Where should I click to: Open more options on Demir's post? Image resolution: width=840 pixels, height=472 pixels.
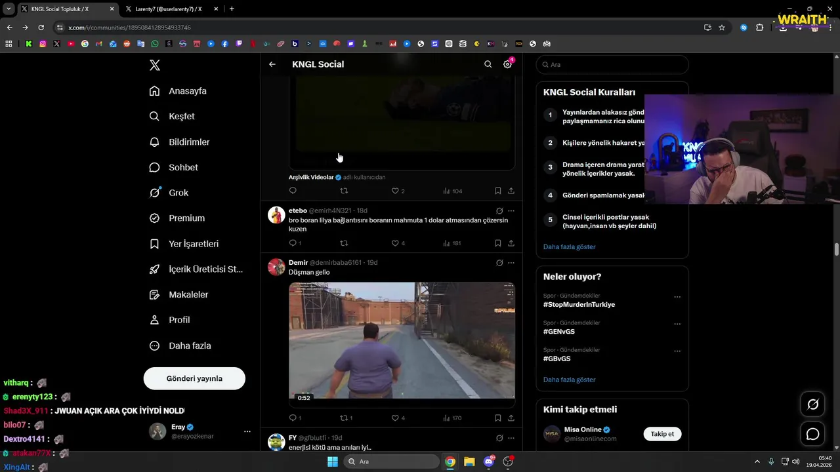511,262
